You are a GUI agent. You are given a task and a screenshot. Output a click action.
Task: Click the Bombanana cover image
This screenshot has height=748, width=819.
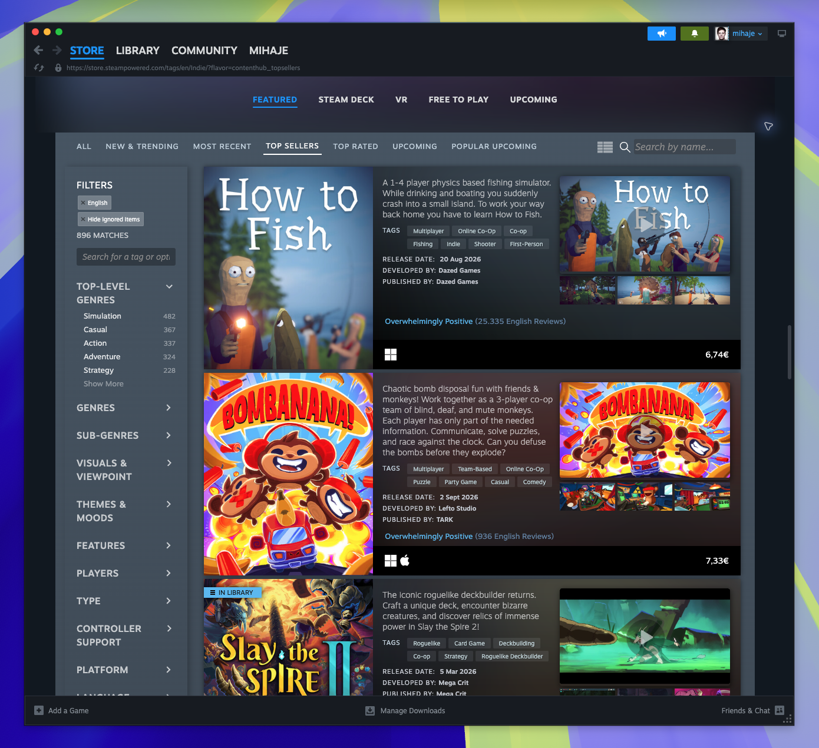click(x=288, y=474)
